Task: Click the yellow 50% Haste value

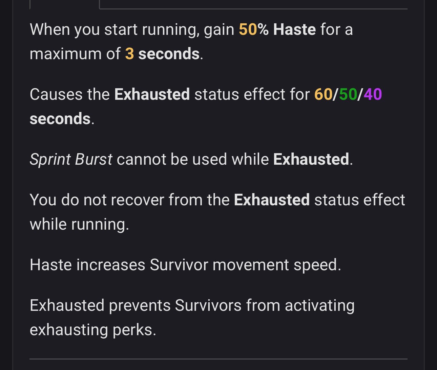Action: [254, 29]
